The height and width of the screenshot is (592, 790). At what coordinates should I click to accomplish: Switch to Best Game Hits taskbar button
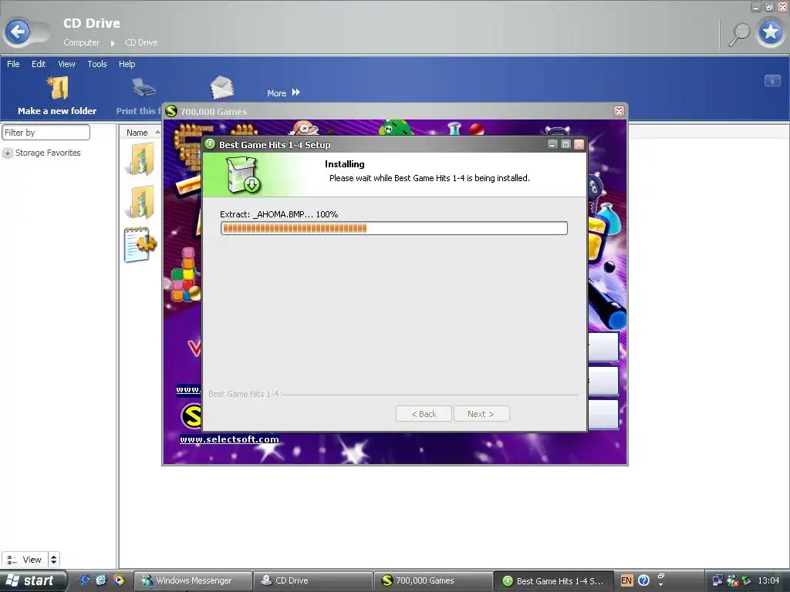pyautogui.click(x=553, y=580)
